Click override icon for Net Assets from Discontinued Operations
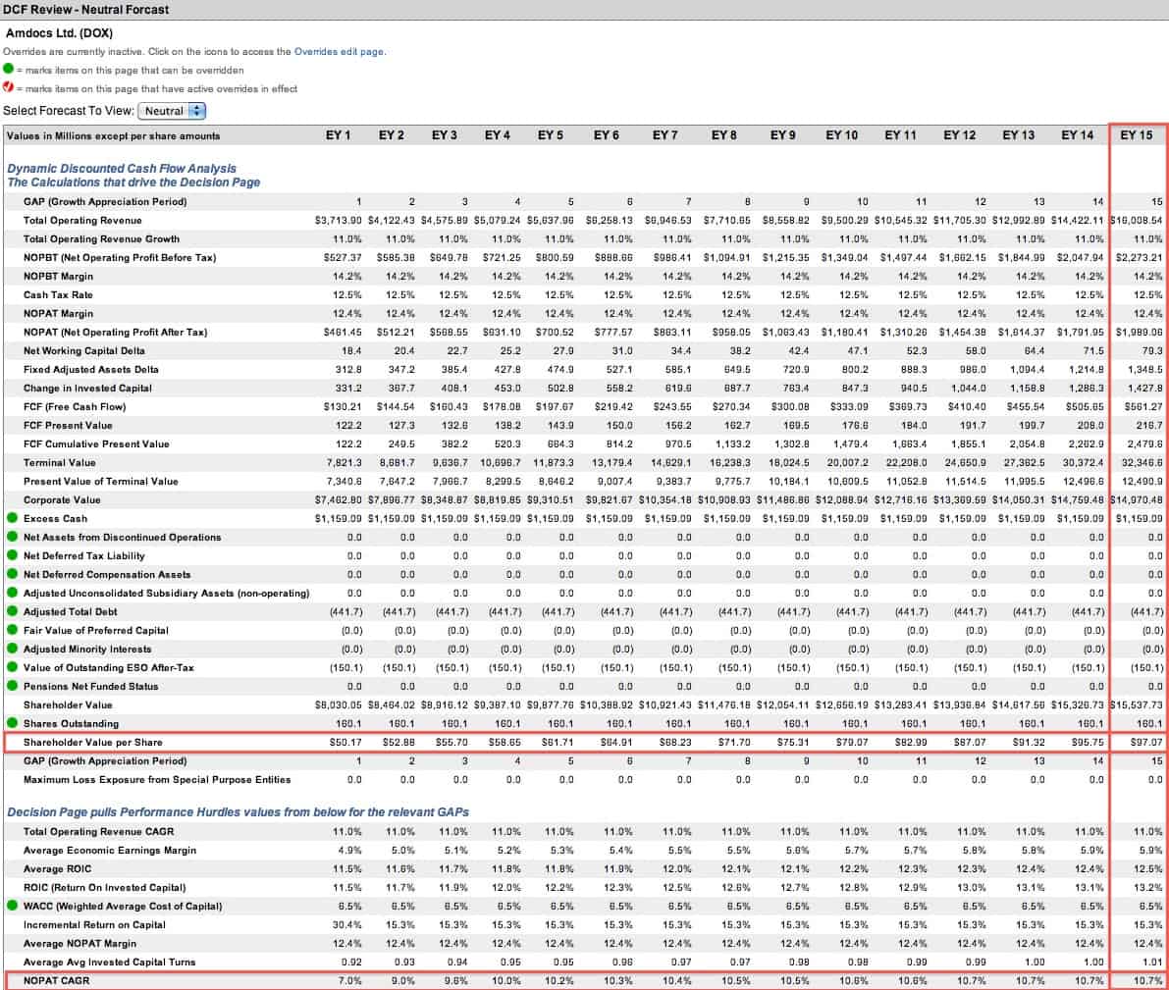1169x990 pixels. pos(11,536)
